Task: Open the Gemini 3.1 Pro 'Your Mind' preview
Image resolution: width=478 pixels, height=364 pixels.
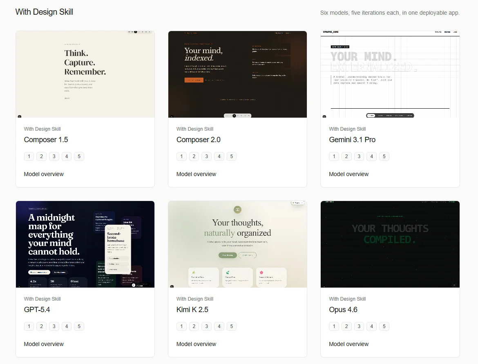Action: coord(390,74)
